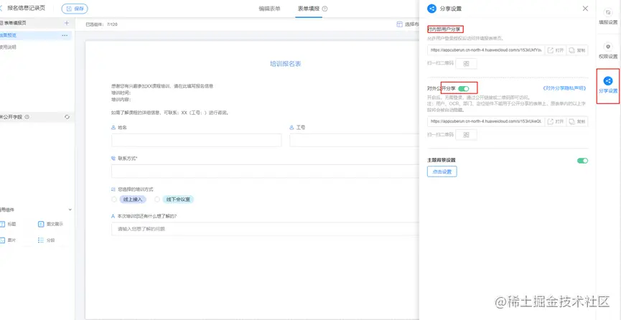Click the internal share URL field
This screenshot has height=320, width=621.
(x=486, y=51)
